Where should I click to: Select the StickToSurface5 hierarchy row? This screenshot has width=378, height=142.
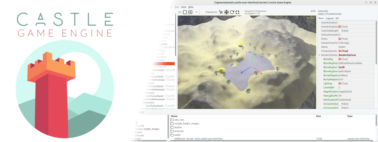(160, 106)
